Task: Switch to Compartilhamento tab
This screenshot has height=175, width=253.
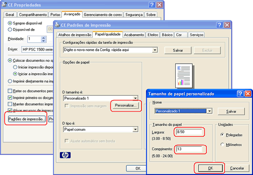Action: point(33,15)
